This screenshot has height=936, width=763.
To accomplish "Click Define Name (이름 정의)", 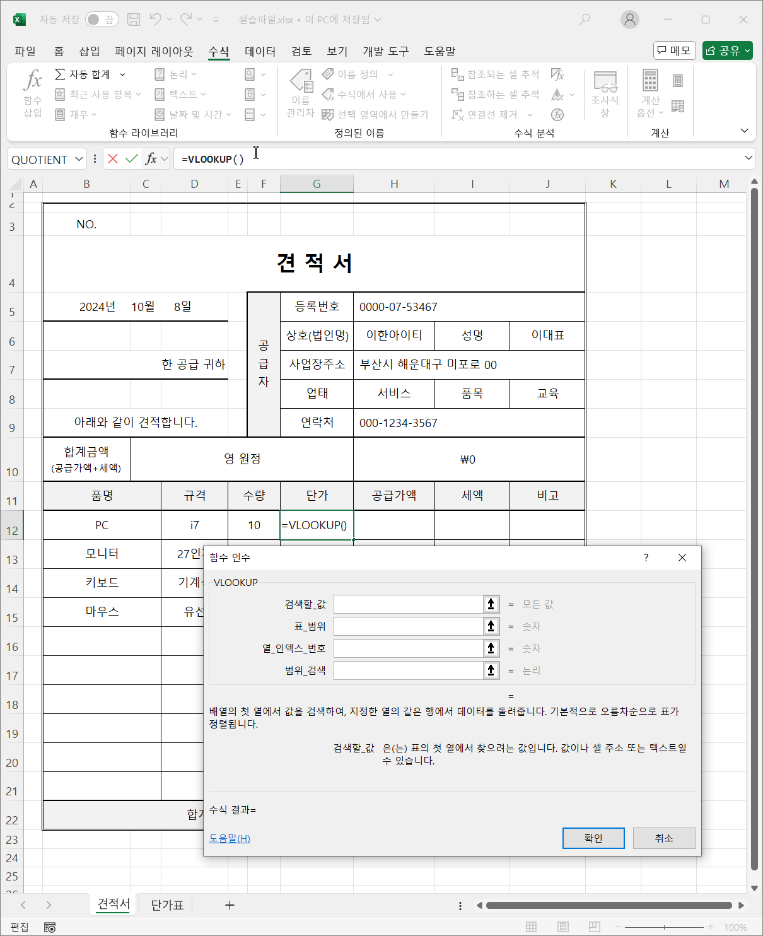I will (351, 74).
